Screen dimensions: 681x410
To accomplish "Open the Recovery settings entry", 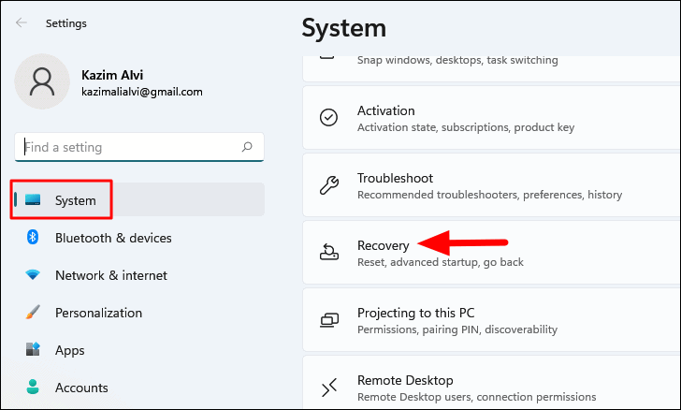I will pyautogui.click(x=491, y=253).
